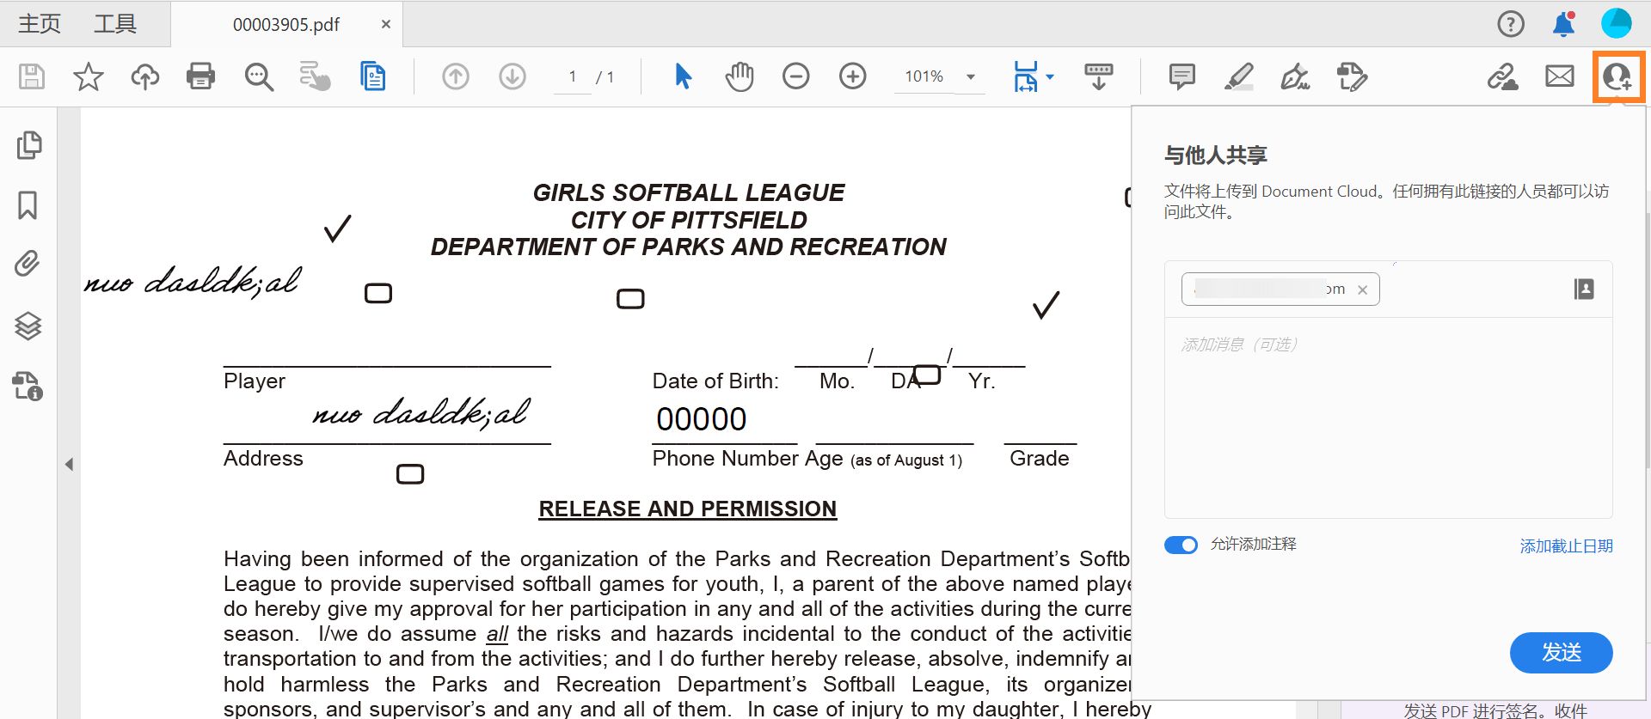1651x719 pixels.
Task: Switch to the 主页 tab
Action: [40, 24]
